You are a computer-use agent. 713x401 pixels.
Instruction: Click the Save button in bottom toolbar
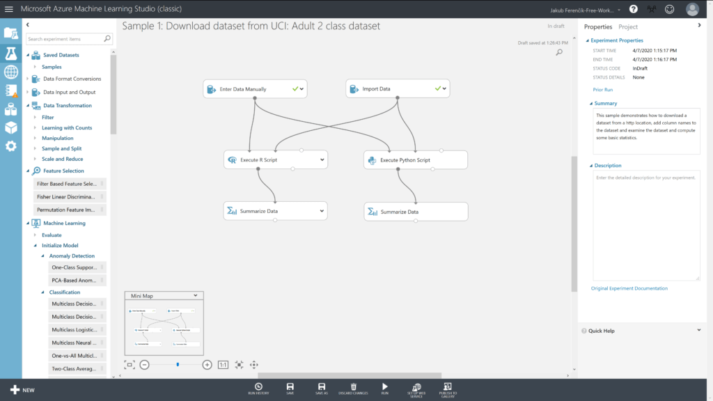[x=290, y=388]
